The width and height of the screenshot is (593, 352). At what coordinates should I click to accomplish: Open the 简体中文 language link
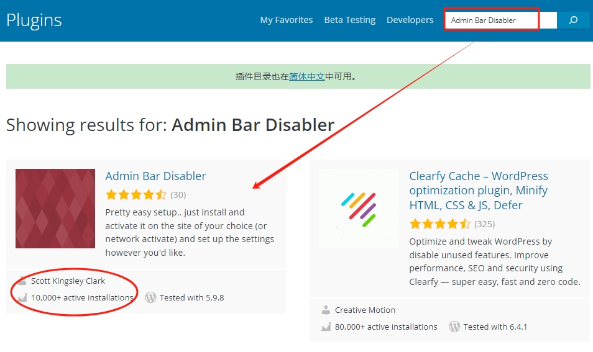306,76
